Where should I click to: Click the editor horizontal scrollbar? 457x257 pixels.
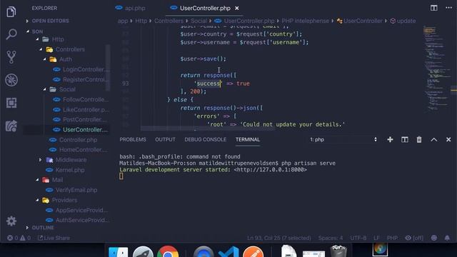coord(208,128)
